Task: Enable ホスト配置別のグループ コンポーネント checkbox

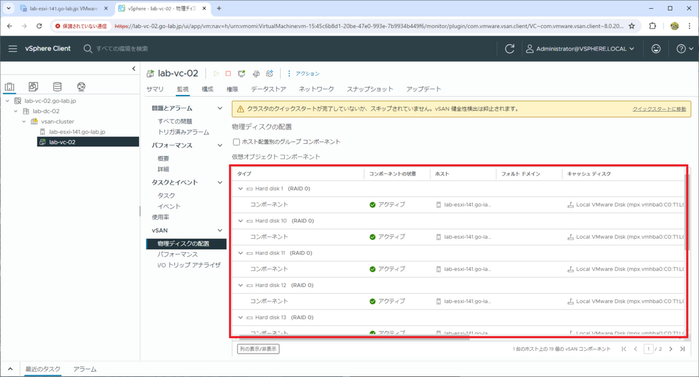Action: point(236,142)
